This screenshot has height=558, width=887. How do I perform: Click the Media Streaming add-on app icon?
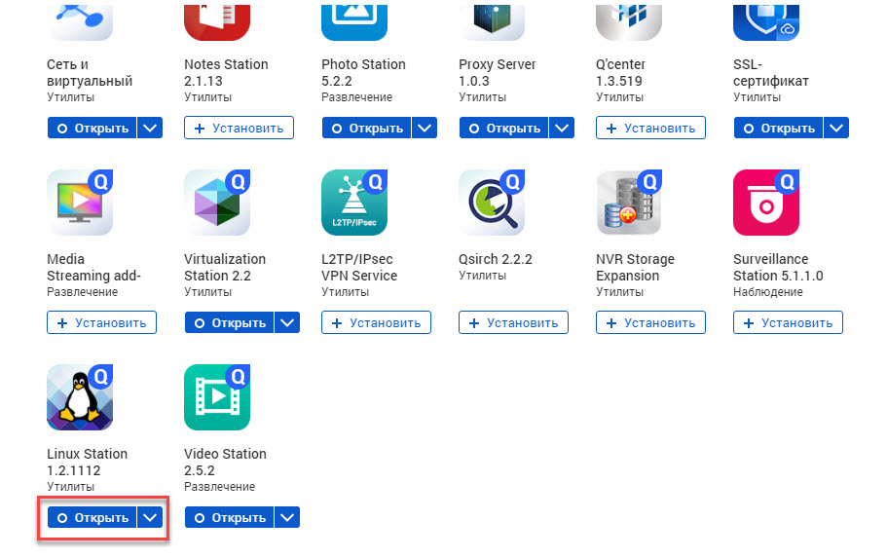tap(80, 203)
